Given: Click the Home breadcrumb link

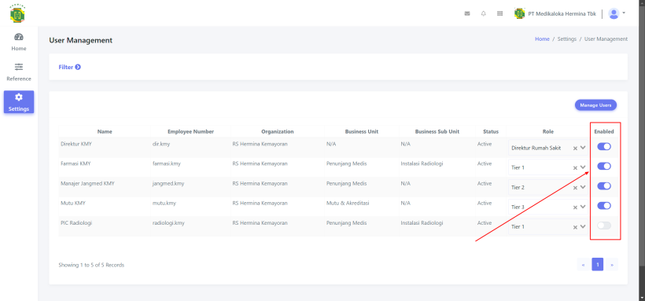Looking at the screenshot, I should point(542,39).
